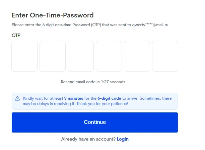Click the first OTP digit box

(24, 56)
